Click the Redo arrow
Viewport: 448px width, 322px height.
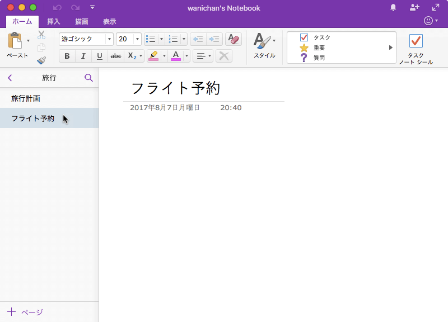click(x=75, y=8)
